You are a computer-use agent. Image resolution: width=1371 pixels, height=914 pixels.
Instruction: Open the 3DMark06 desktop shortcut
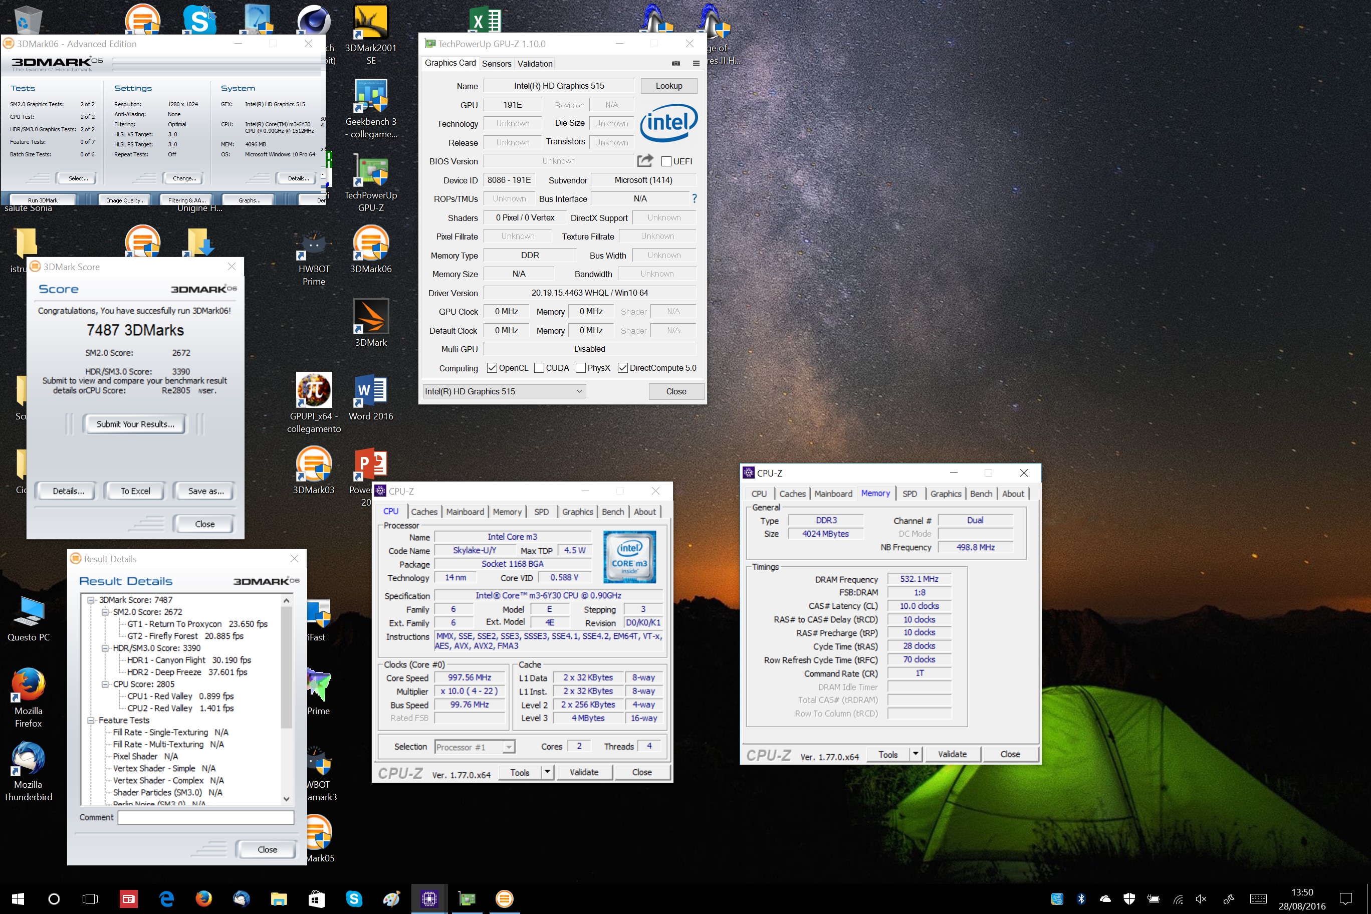click(371, 251)
